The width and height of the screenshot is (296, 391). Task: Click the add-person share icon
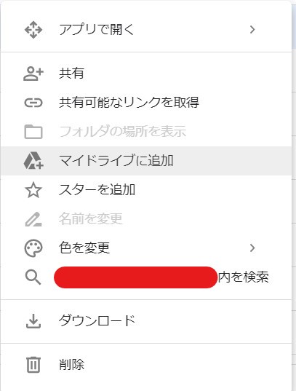coord(33,74)
